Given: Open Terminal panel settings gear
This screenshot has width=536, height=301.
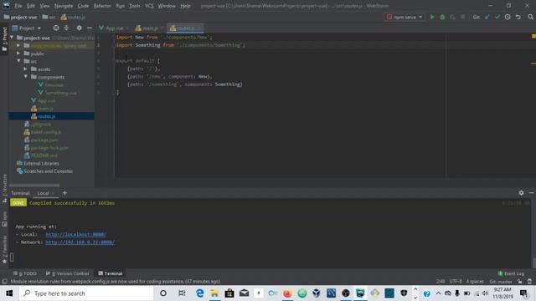Looking at the screenshot, I should pyautogui.click(x=521, y=193).
